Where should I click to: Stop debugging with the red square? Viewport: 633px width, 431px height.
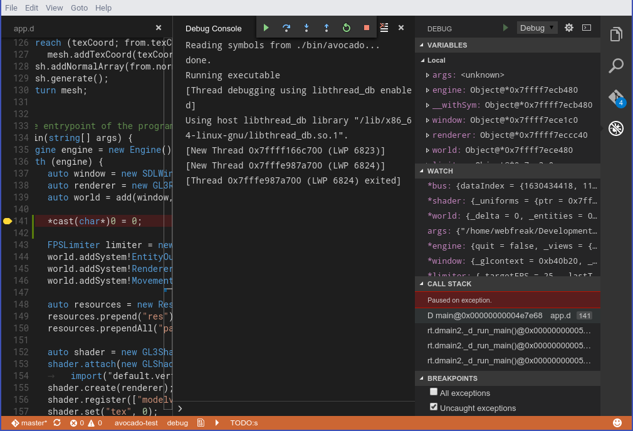367,28
